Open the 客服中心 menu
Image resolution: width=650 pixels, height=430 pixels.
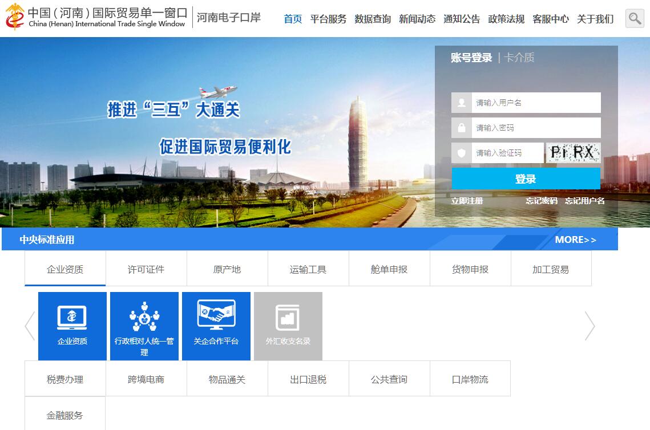551,19
